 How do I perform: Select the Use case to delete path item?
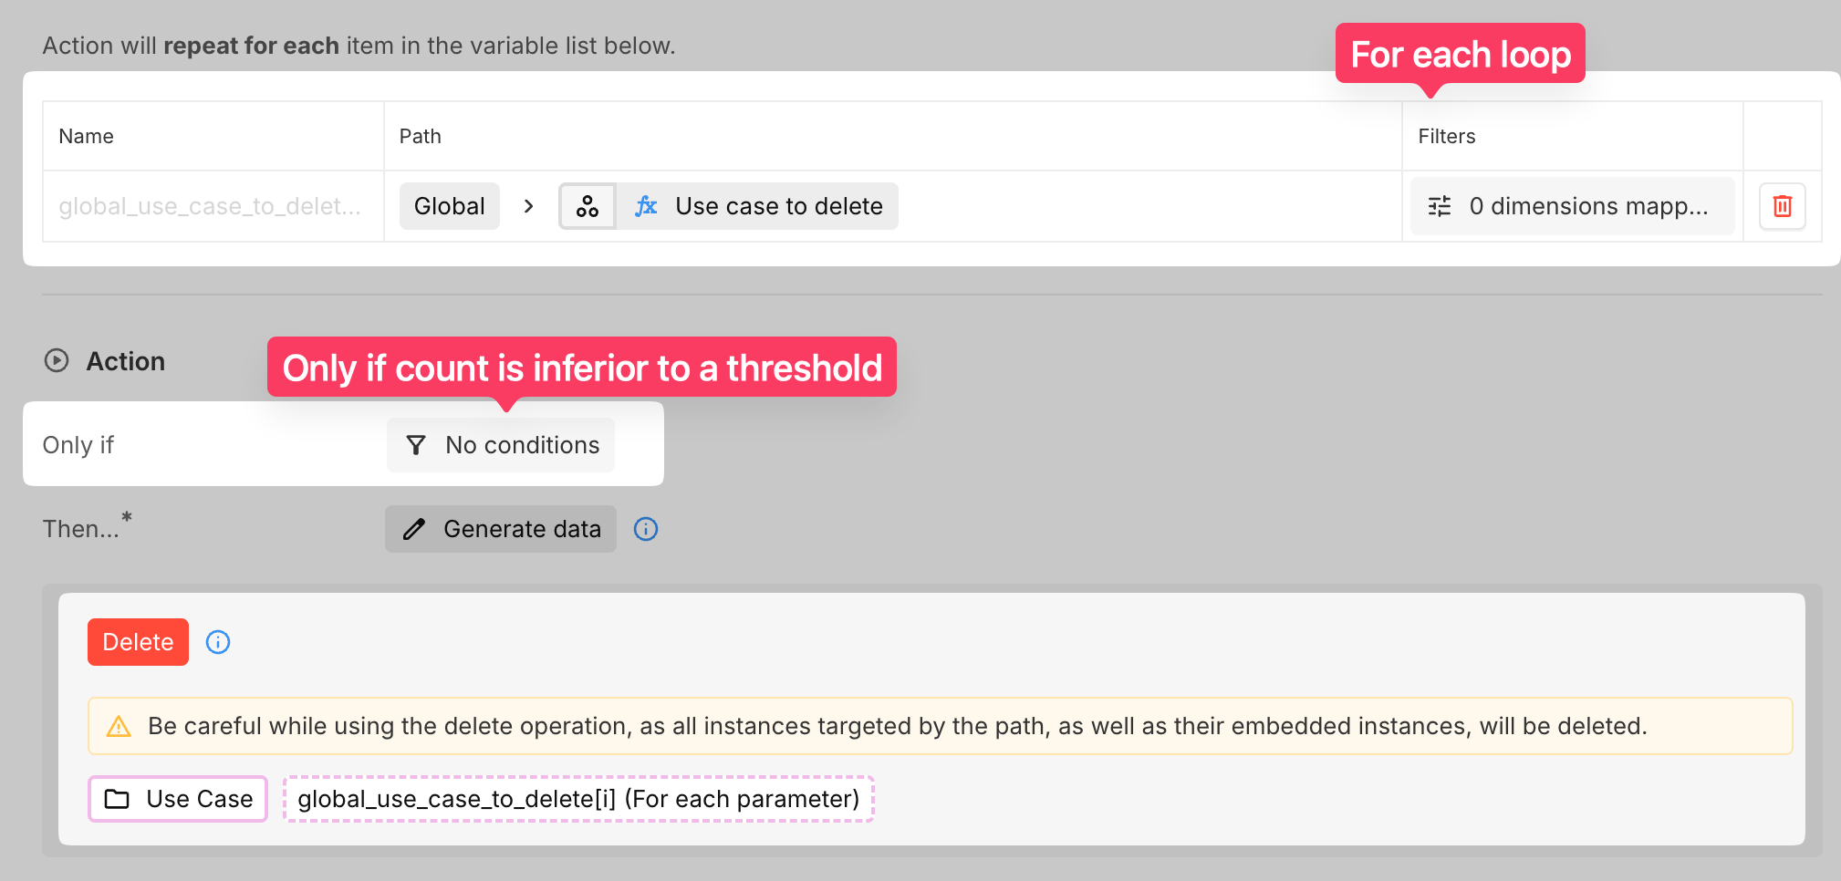click(778, 206)
